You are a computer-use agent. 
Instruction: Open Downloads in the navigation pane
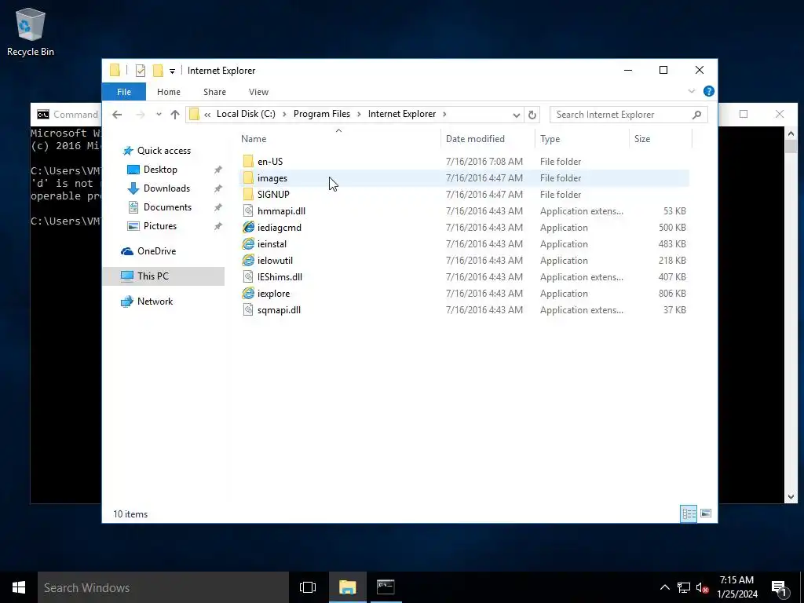(x=166, y=188)
